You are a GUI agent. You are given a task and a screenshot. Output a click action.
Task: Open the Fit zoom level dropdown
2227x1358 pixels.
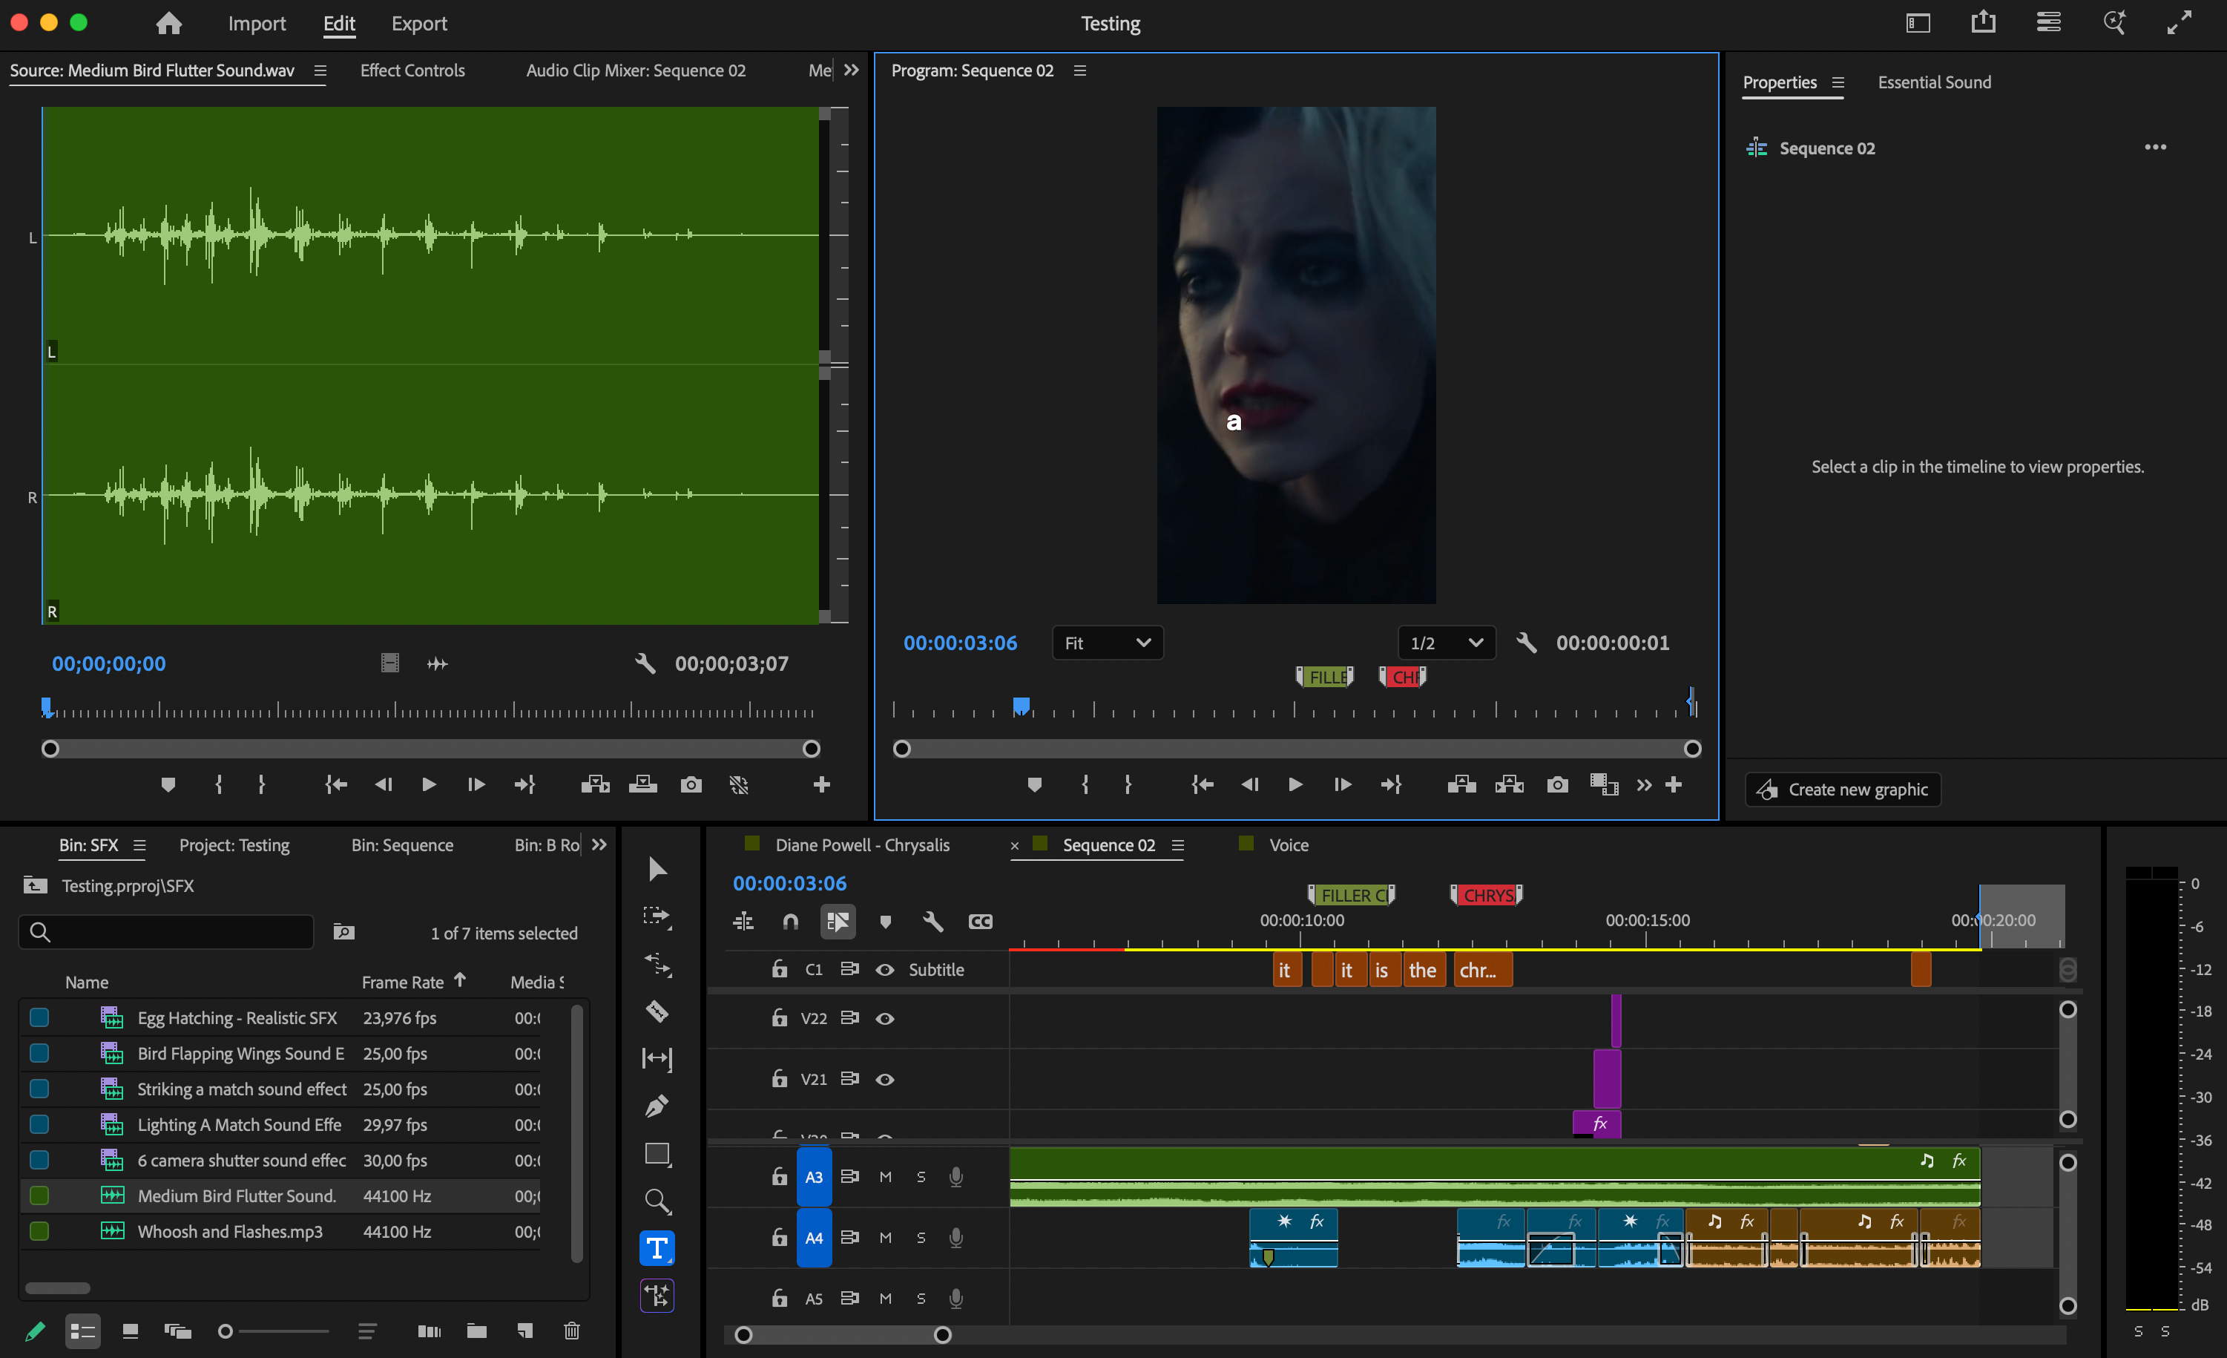click(1107, 643)
